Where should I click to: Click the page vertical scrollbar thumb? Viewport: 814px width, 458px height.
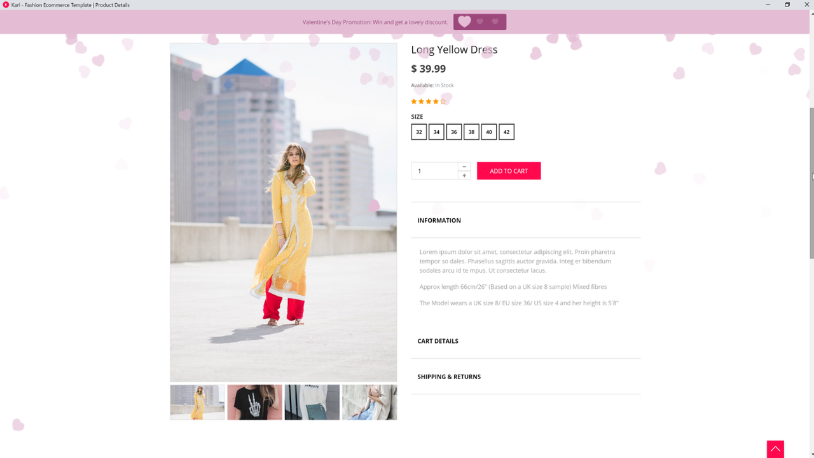coord(811,183)
